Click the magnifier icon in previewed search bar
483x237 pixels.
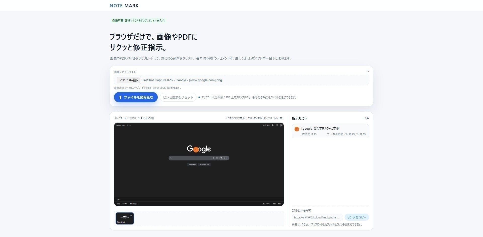click(x=171, y=158)
